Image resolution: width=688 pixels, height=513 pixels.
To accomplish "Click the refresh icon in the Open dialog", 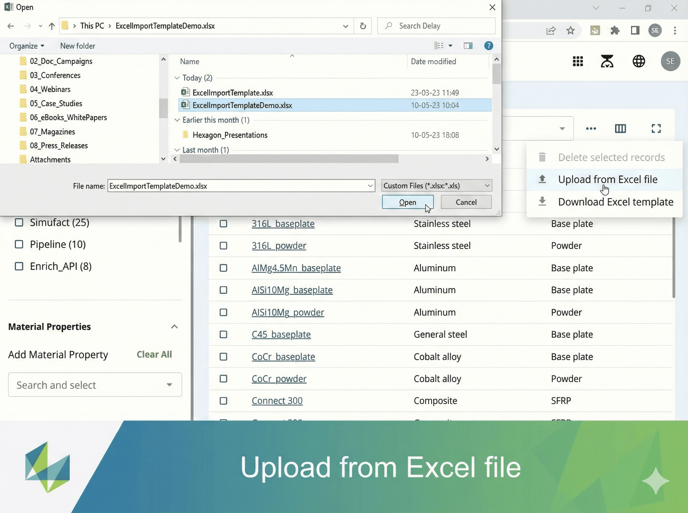I will click(x=363, y=26).
